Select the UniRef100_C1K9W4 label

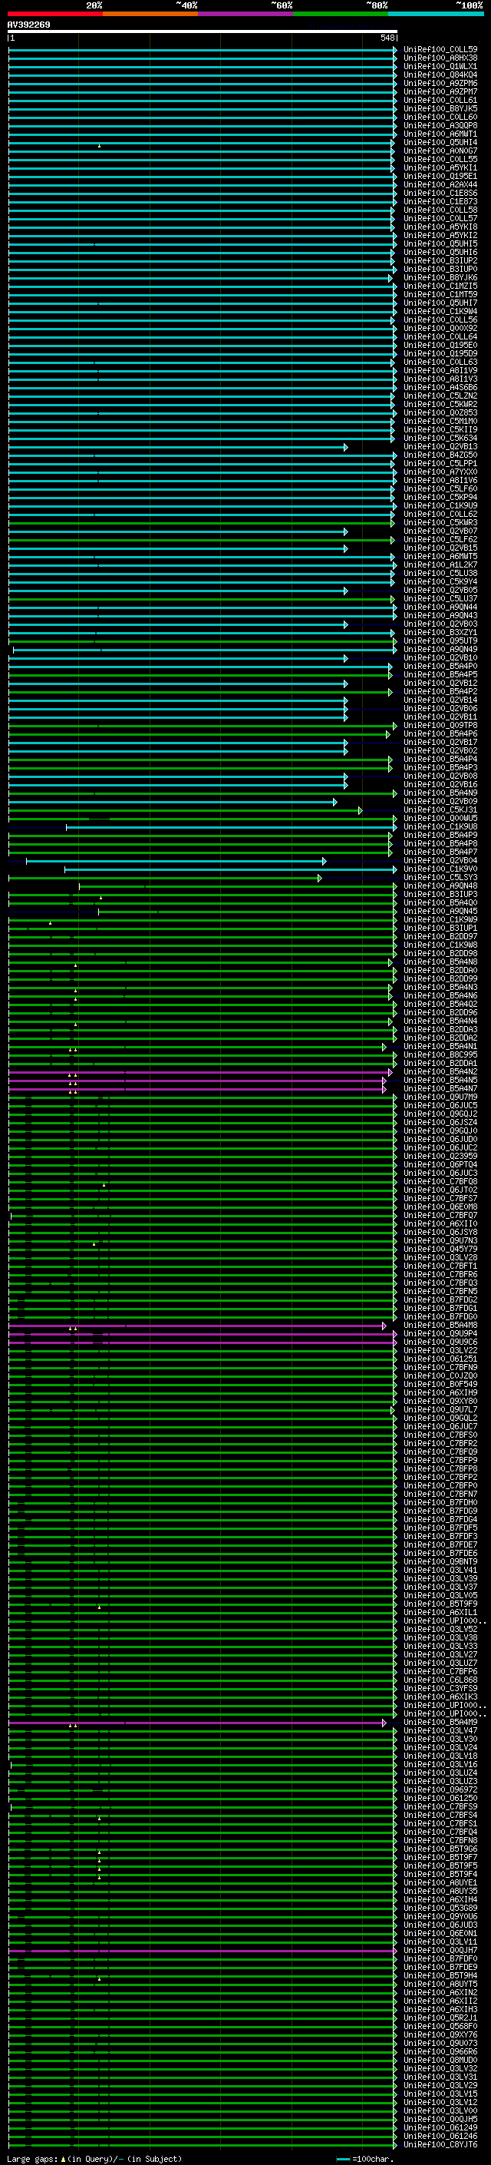[x=440, y=311]
